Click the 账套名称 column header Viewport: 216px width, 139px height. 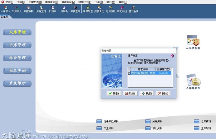pos(143,69)
